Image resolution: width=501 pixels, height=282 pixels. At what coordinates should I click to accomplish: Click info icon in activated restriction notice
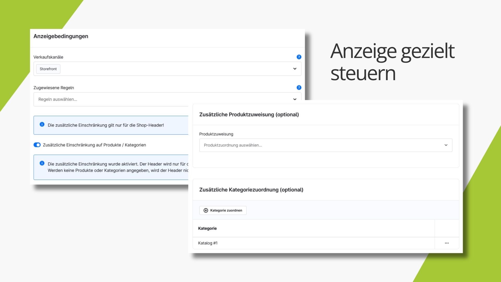pyautogui.click(x=42, y=163)
